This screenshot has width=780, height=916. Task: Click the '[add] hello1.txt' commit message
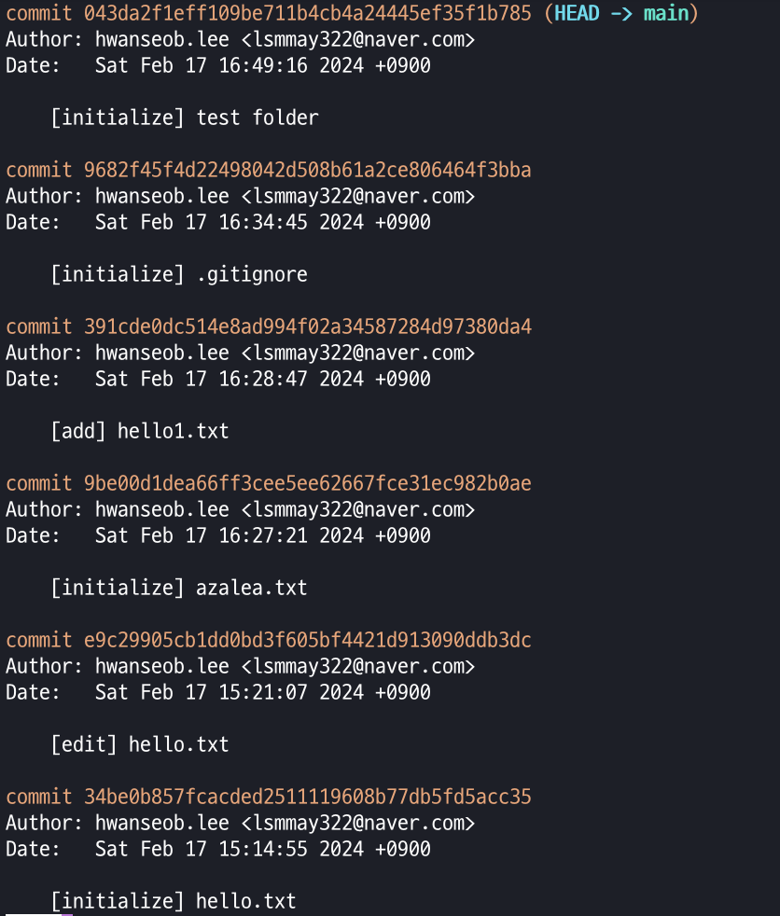(140, 431)
